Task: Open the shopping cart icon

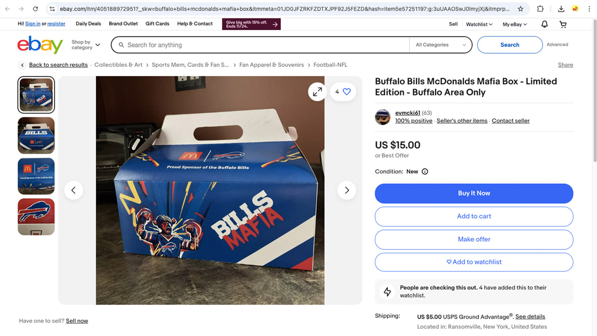Action: [563, 24]
